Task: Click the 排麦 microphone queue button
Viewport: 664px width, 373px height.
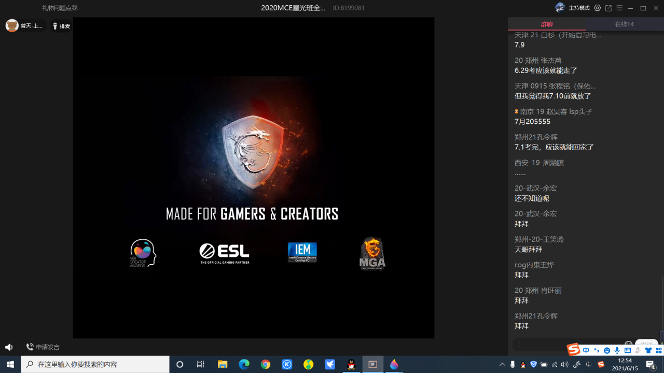Action: pos(61,26)
